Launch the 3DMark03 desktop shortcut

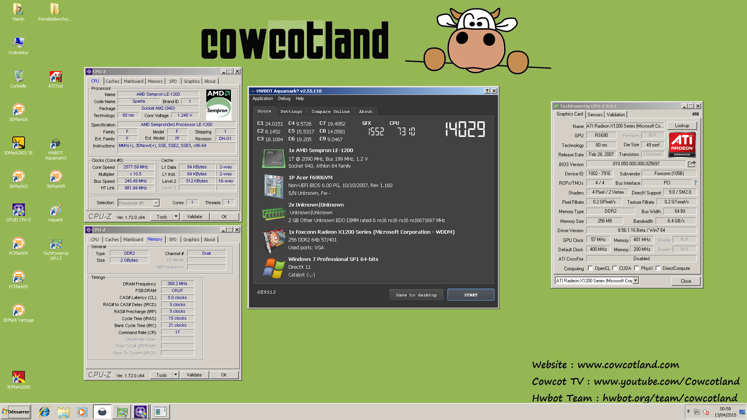[x=18, y=179]
